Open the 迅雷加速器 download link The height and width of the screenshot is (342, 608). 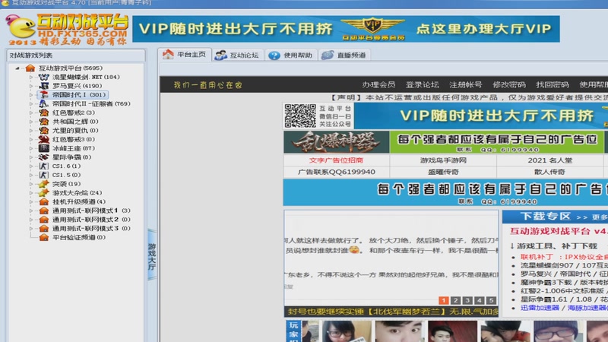pyautogui.click(x=540, y=308)
